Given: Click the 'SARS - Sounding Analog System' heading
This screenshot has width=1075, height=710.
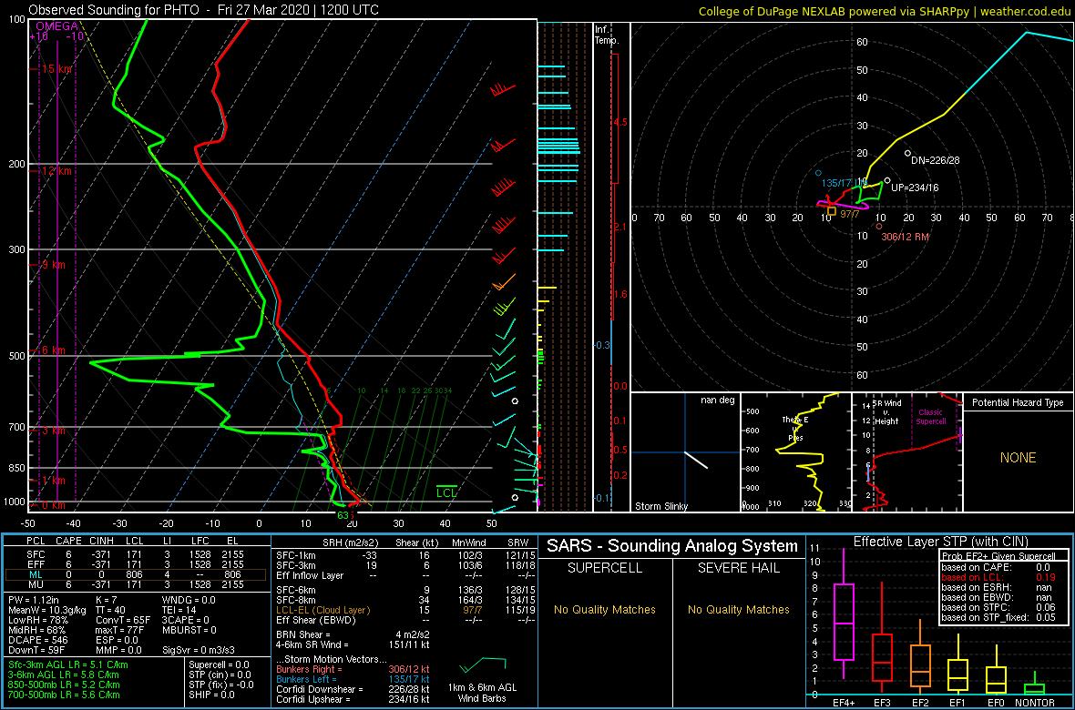Looking at the screenshot, I should 672,547.
